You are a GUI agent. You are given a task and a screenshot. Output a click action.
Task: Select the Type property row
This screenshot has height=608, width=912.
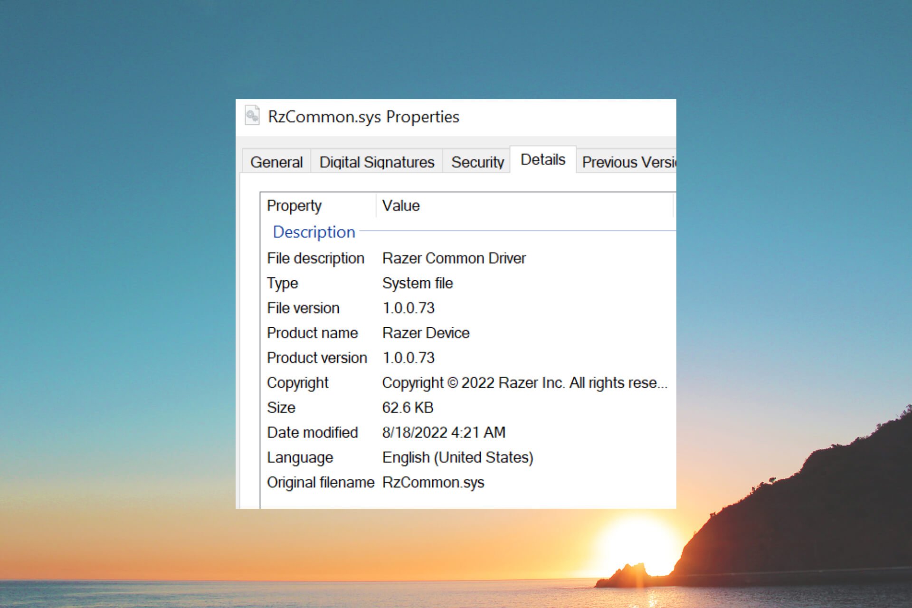(x=283, y=283)
